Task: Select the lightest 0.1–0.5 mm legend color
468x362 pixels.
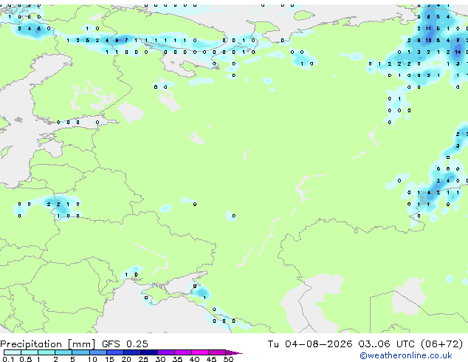Action: tap(13, 352)
